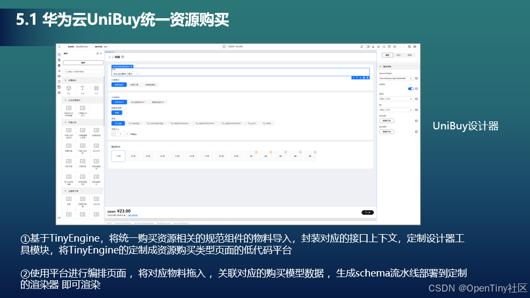Open the outline tree icon in left rail

pyautogui.click(x=59, y=60)
